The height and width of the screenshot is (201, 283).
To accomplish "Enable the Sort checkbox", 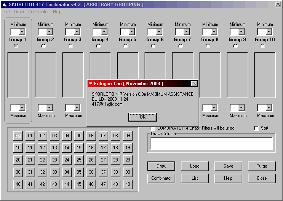I will point(256,128).
